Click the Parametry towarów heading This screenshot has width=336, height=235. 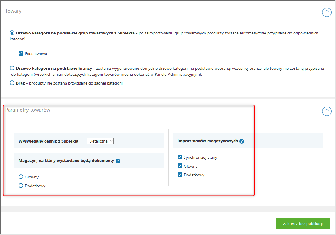point(28,110)
